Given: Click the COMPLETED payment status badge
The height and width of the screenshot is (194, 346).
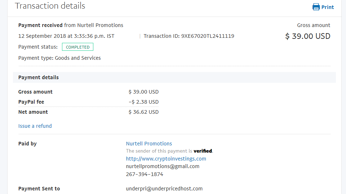Looking at the screenshot, I should pyautogui.click(x=78, y=47).
